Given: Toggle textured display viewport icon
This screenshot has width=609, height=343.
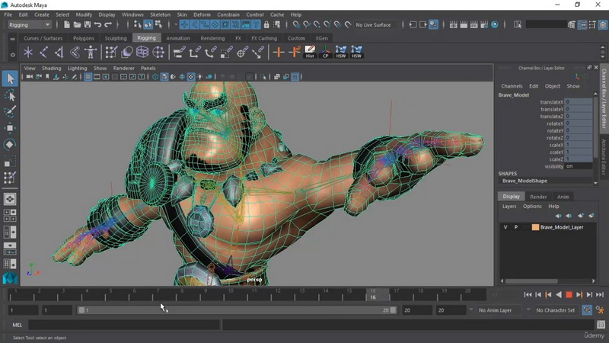Looking at the screenshot, I should (x=191, y=77).
